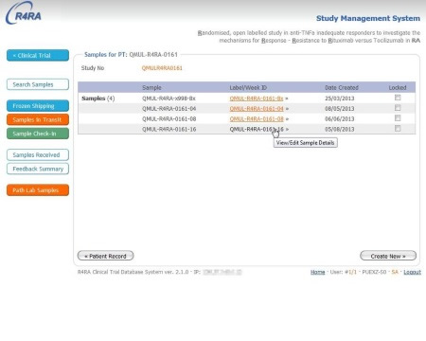This screenshot has width=426, height=341.
Task: Open label link QMUL-R4RA-0161-08
Action: [x=257, y=118]
